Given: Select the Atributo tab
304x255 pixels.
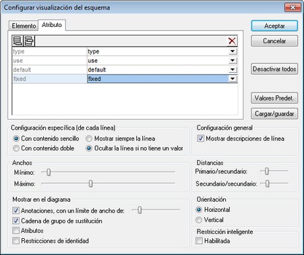Looking at the screenshot, I should pos(52,25).
